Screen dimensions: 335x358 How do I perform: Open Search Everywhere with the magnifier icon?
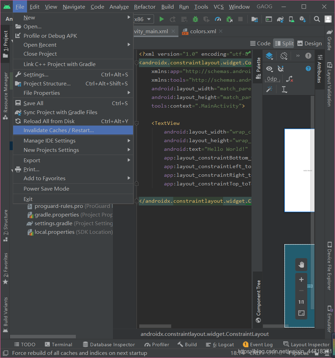coord(317,19)
